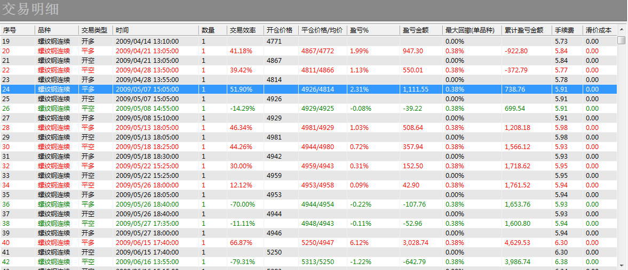Click the 开仓价格 column header
The image size is (628, 270).
click(280, 30)
